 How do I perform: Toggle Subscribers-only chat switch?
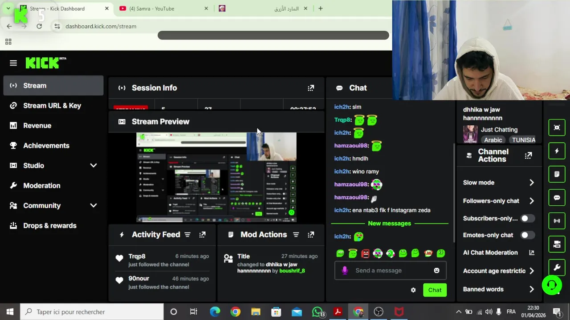click(527, 218)
